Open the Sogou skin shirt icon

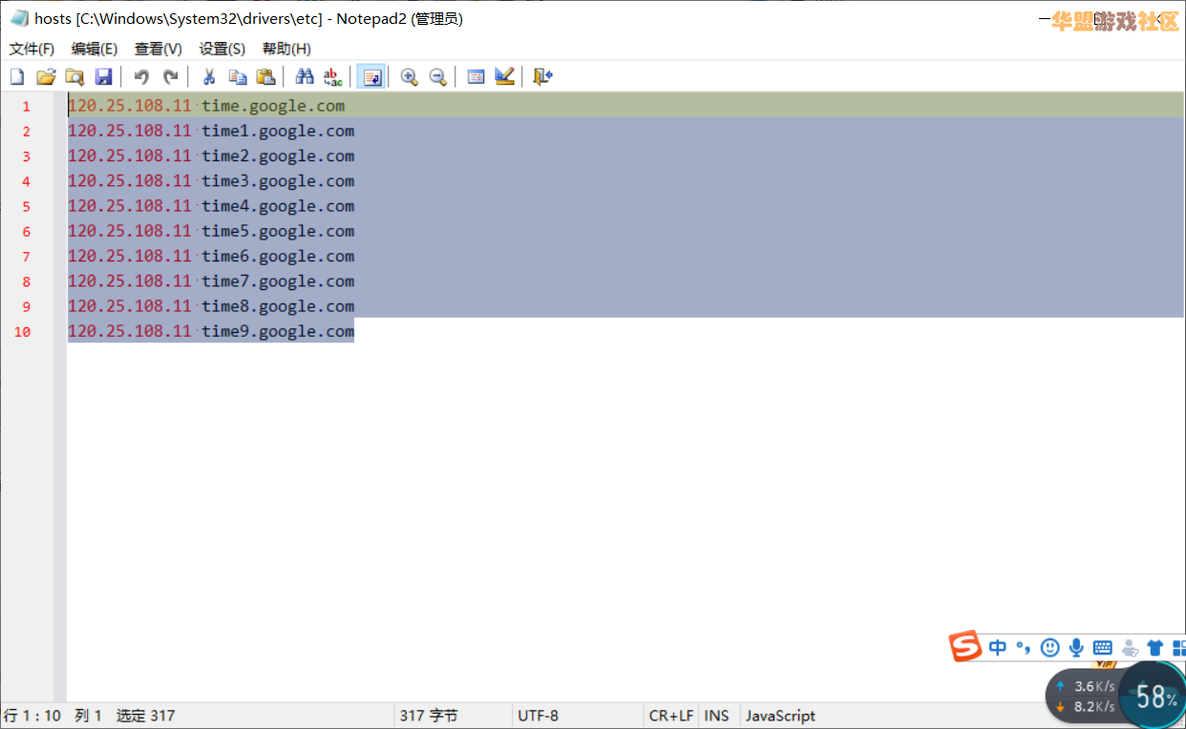(x=1154, y=648)
